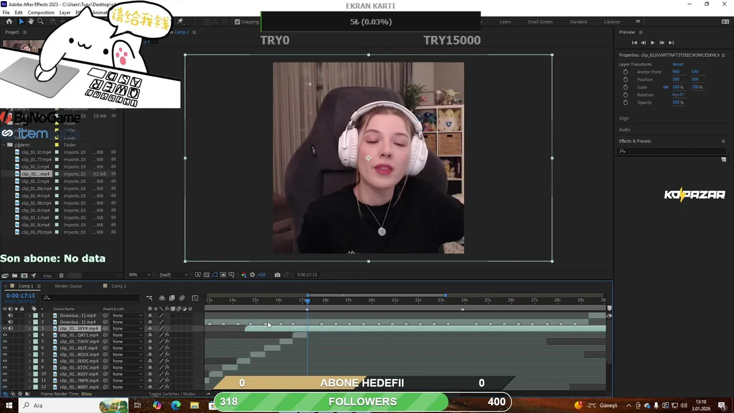Expand layer 9 clip_01...KTDC.mp4 twirl arrow
The height and width of the screenshot is (413, 734).
(x=30, y=367)
